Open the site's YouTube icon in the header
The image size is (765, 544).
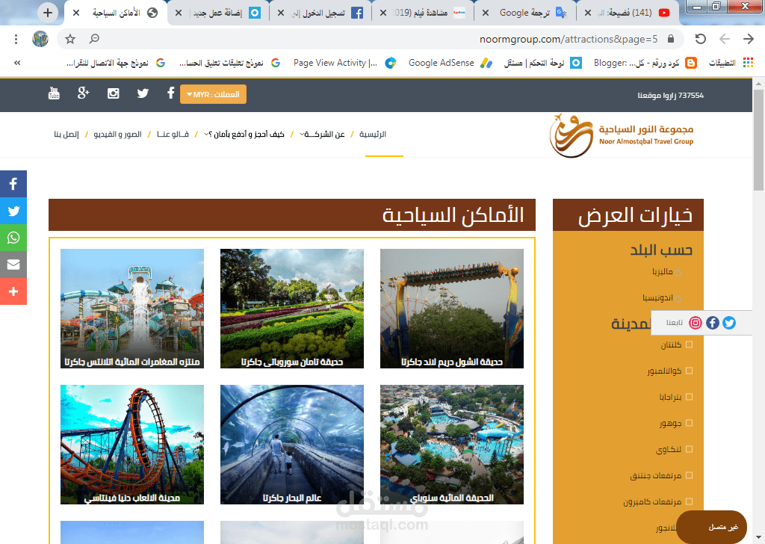pos(53,93)
